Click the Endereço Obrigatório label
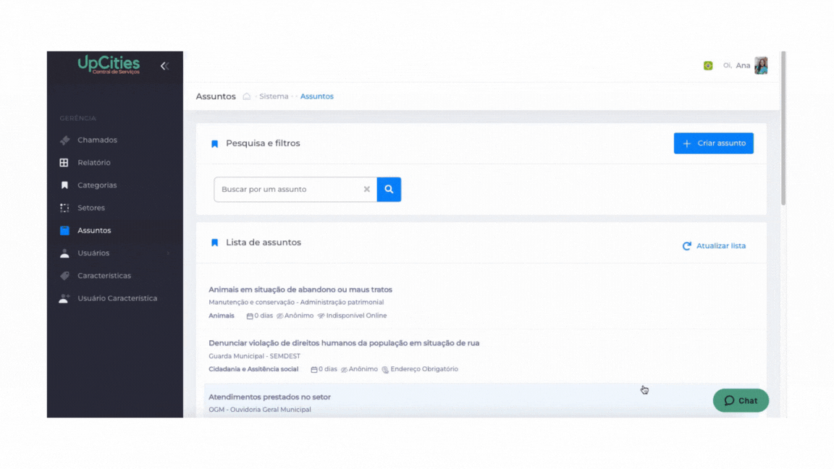Image resolution: width=834 pixels, height=469 pixels. click(424, 369)
